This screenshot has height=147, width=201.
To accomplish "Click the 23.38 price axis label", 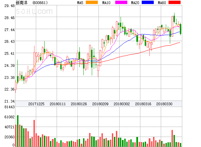I will [x=9, y=78].
